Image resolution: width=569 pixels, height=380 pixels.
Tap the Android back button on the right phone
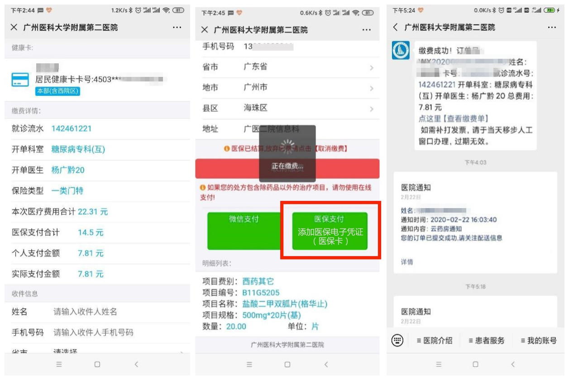click(x=513, y=364)
